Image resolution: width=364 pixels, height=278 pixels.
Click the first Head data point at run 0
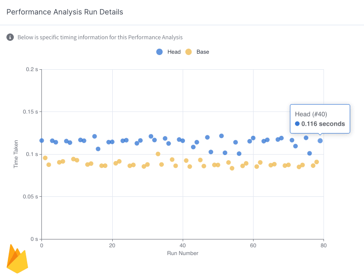pos(42,141)
